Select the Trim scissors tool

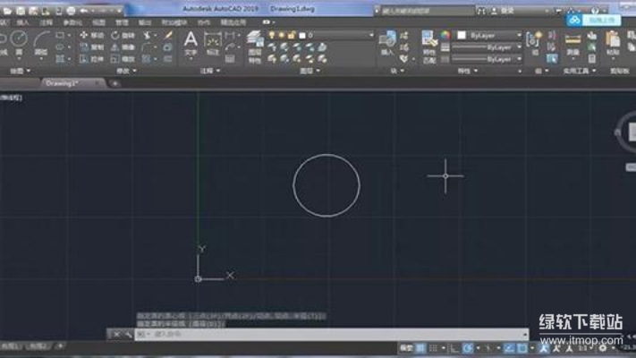point(147,36)
